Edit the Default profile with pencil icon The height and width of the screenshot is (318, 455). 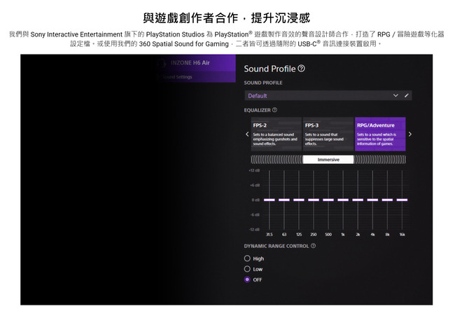coord(407,95)
